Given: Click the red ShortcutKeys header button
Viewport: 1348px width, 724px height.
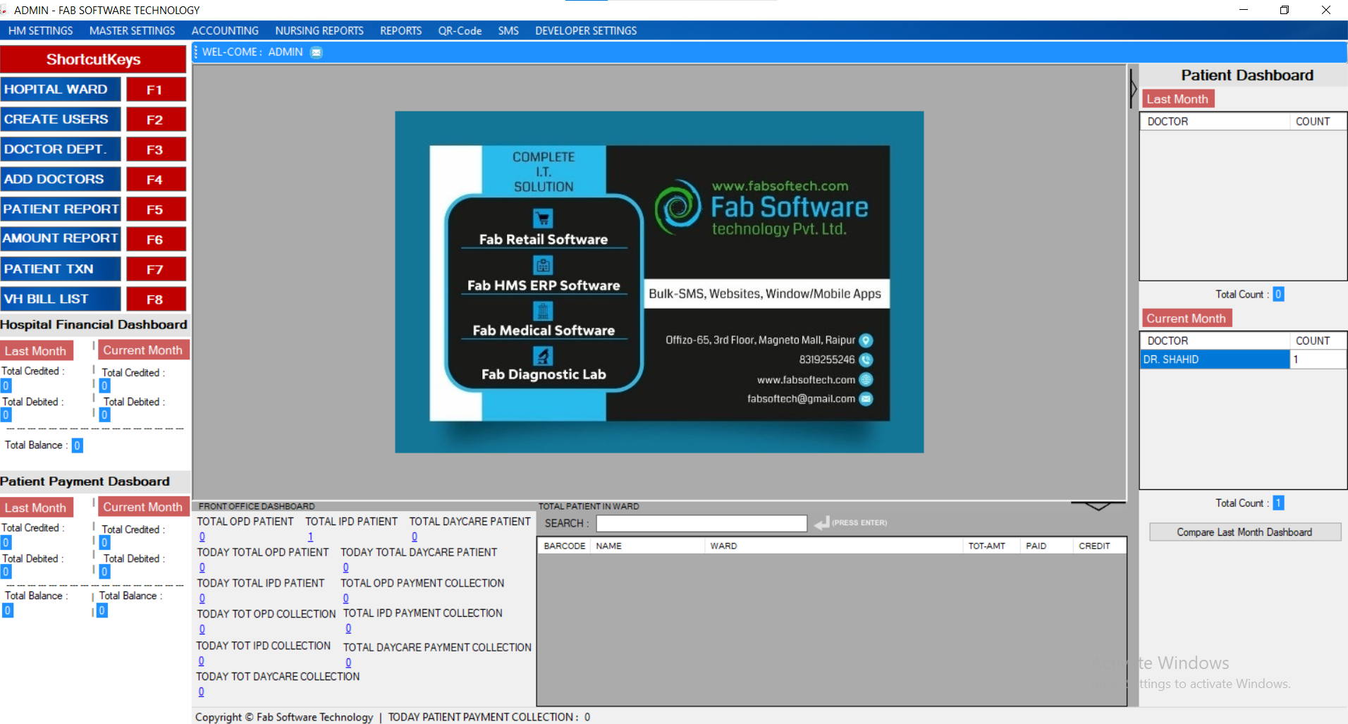Looking at the screenshot, I should click(x=93, y=59).
